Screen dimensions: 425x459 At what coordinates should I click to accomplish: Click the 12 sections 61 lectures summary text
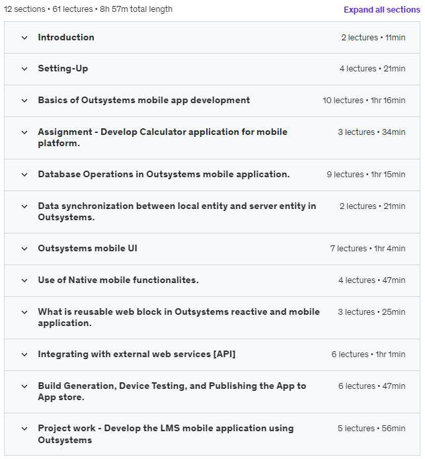(x=88, y=9)
